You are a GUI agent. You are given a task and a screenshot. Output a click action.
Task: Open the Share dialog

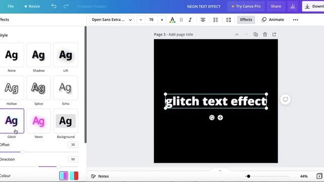point(276,7)
